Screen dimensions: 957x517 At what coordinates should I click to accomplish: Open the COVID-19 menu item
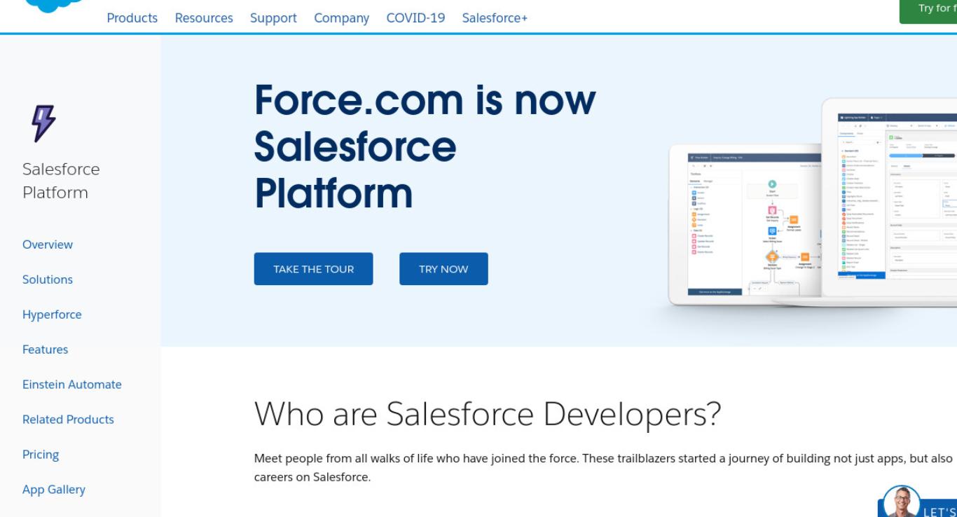[x=415, y=18]
